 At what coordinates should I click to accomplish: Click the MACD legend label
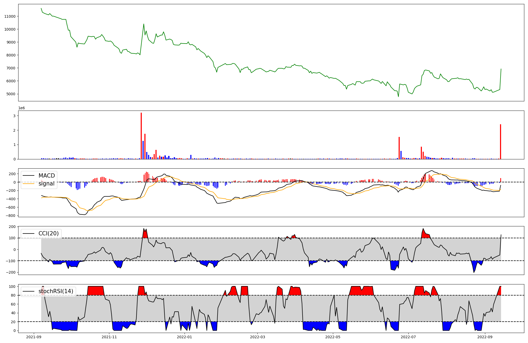[46, 176]
